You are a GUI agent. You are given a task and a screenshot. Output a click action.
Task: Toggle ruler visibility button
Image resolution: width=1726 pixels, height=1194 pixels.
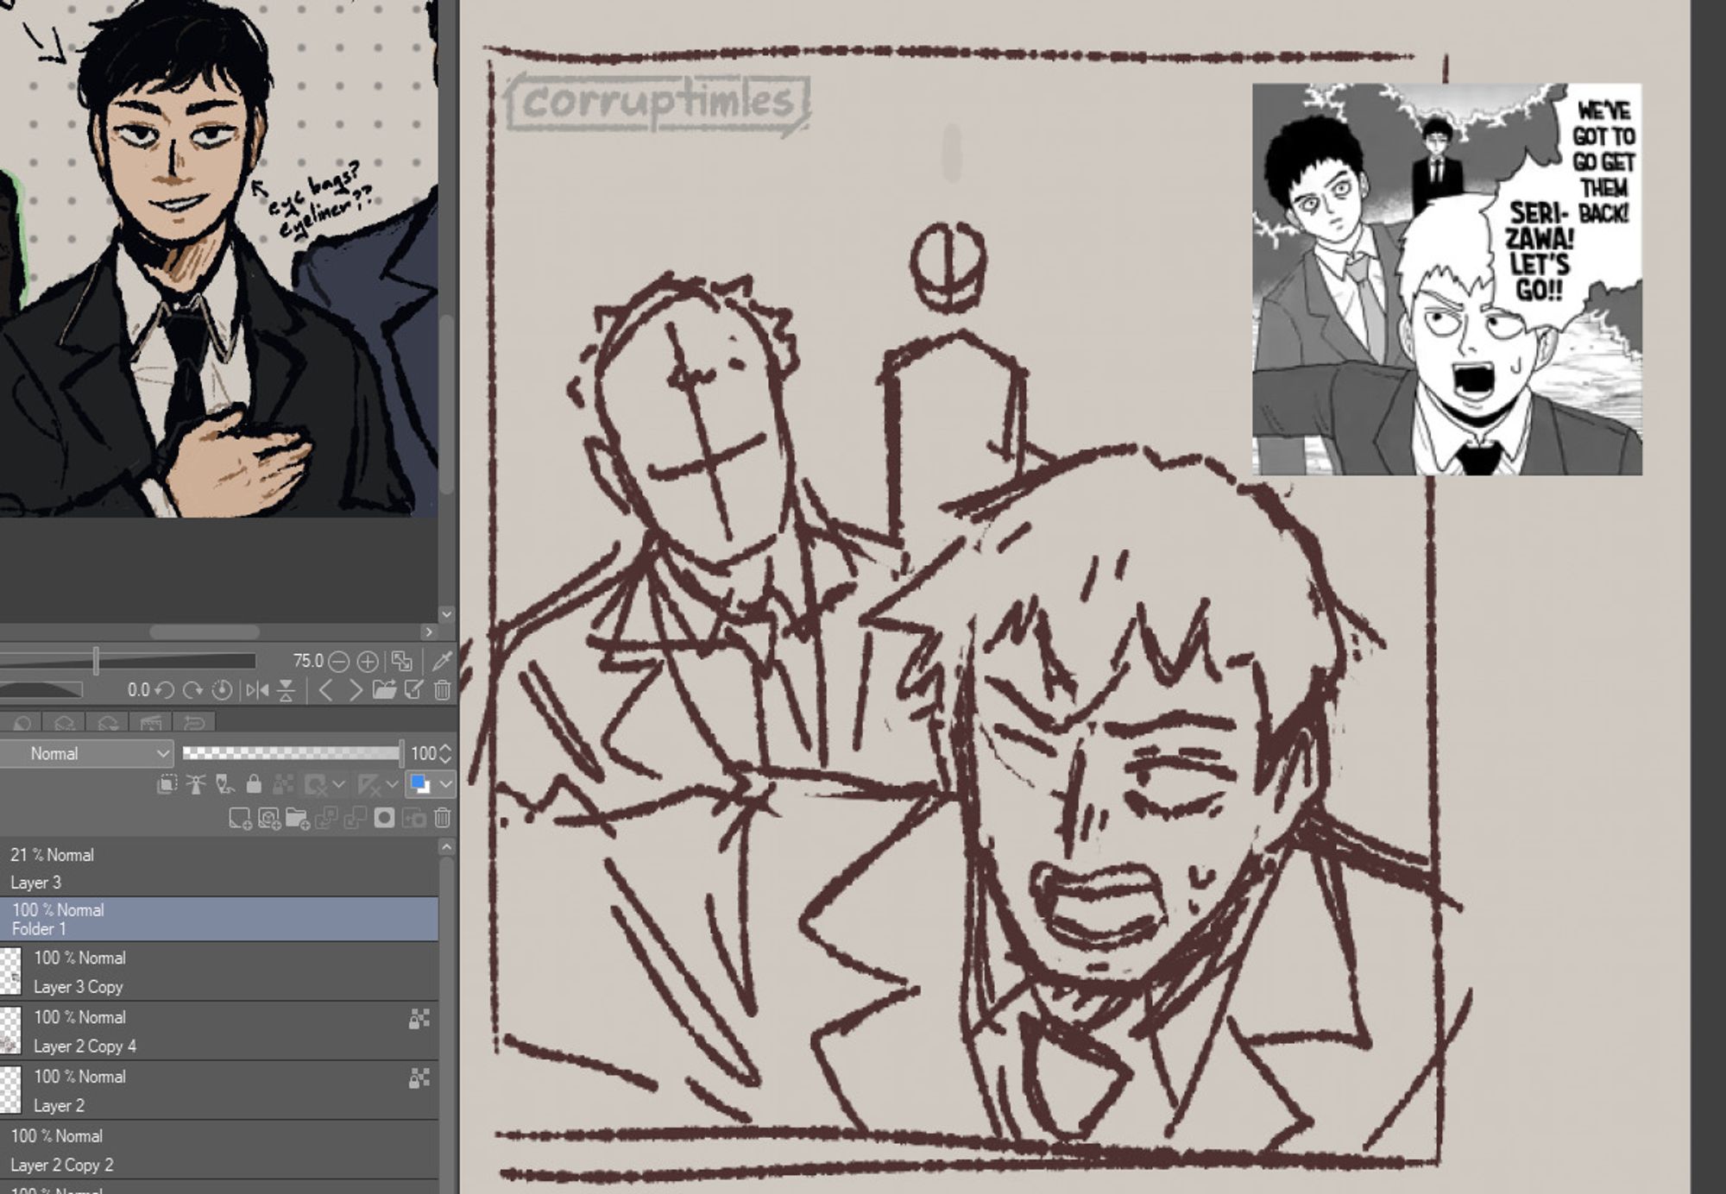pos(369,785)
